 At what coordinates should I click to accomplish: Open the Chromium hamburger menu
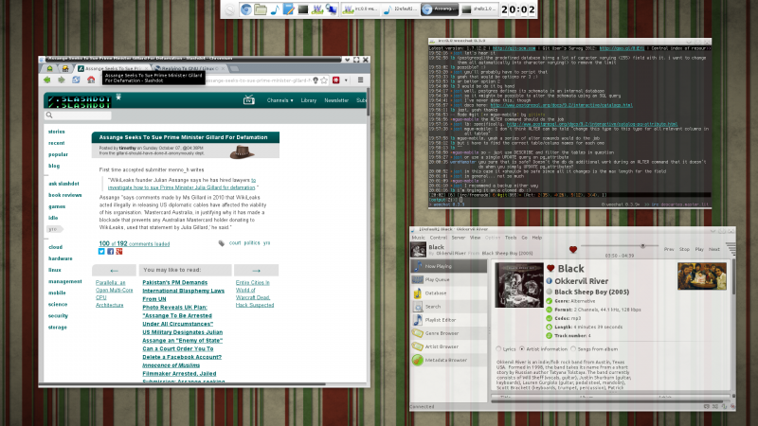coord(360,80)
